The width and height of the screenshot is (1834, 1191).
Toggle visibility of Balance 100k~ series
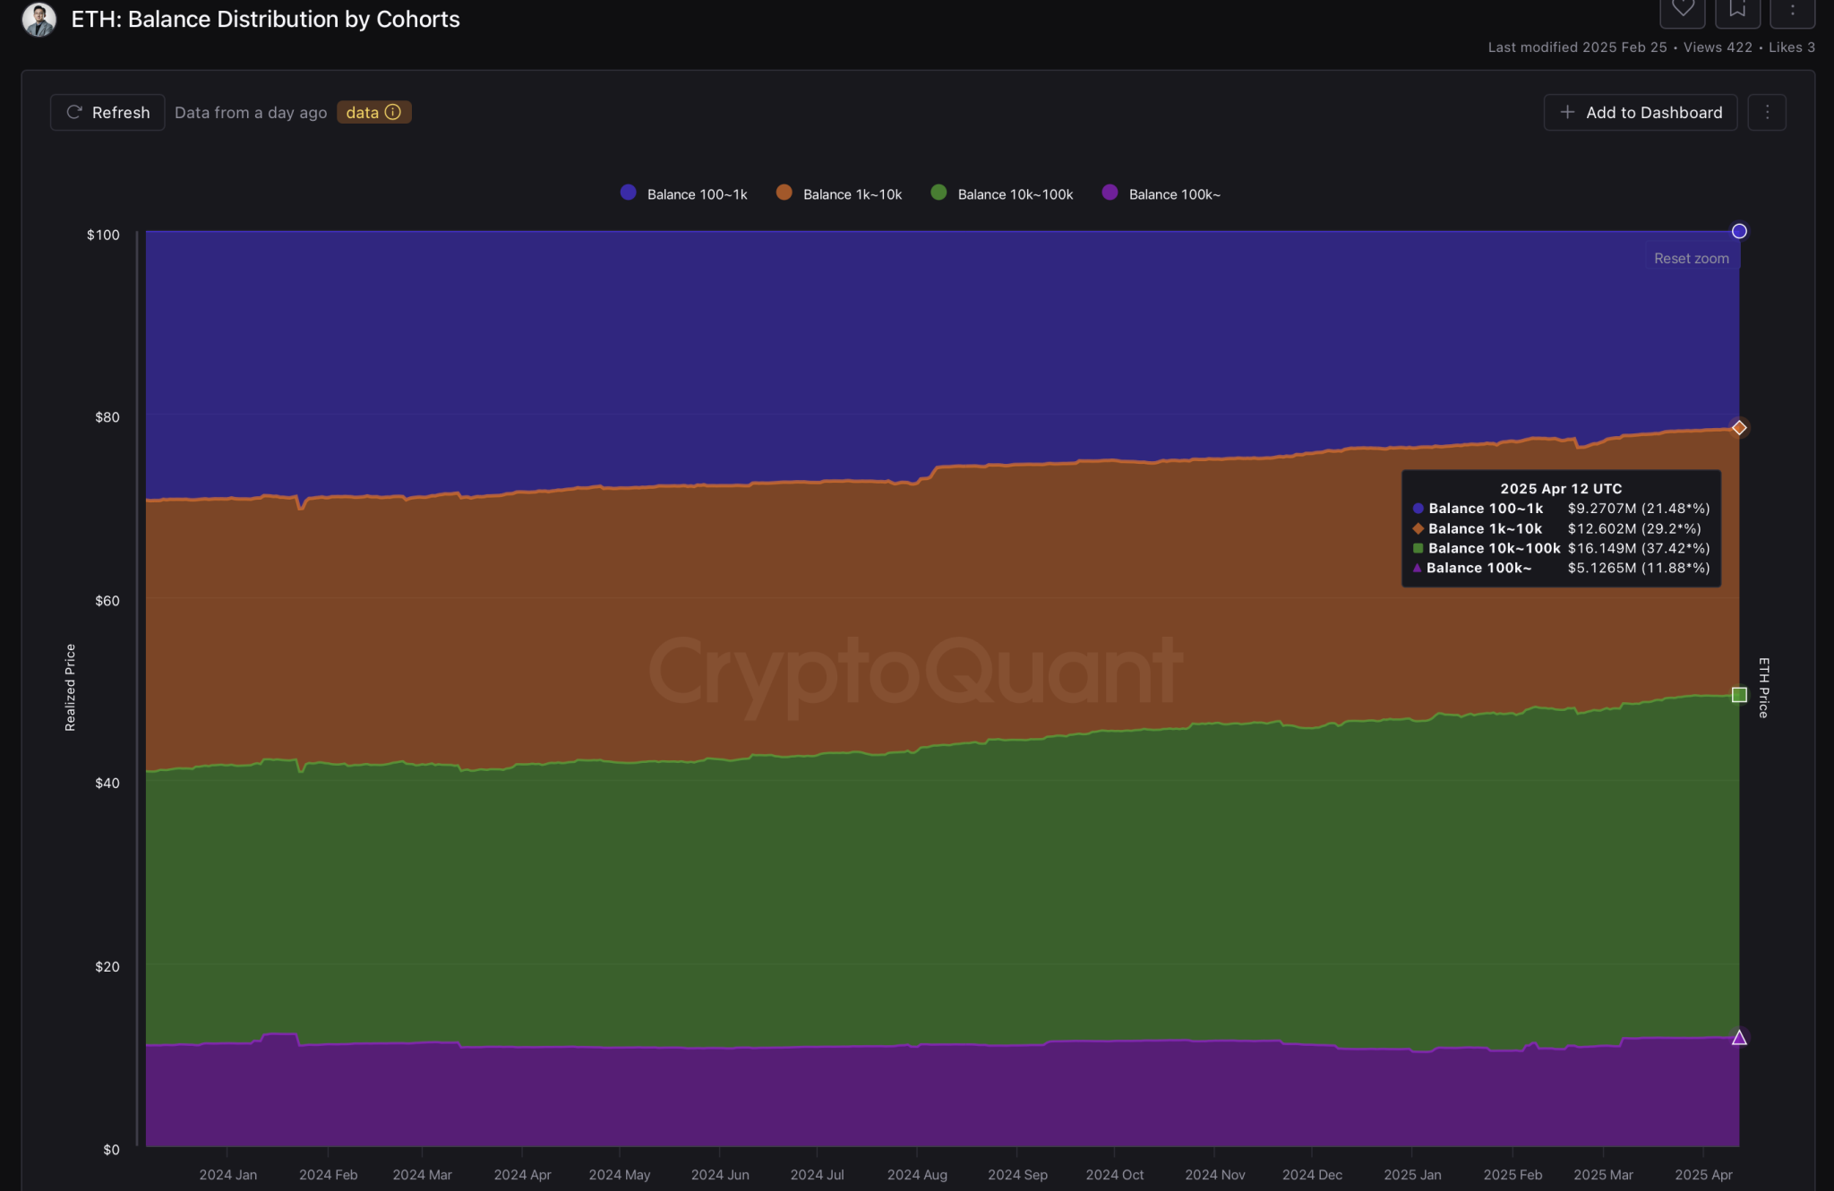1161,193
